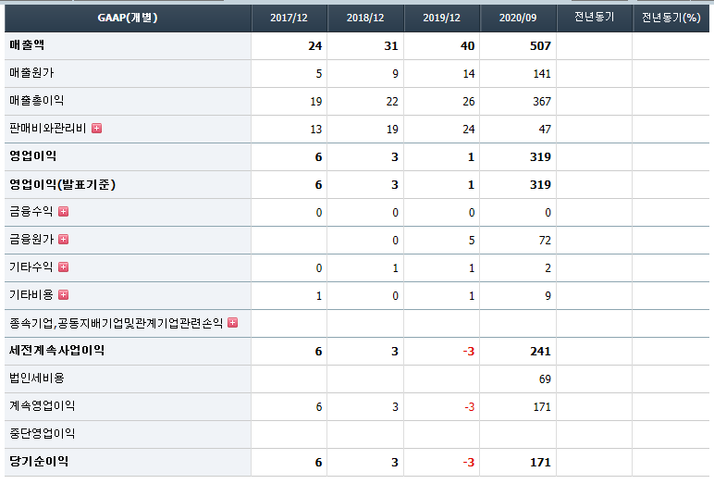Select the 매출액 row label
The image size is (714, 484).
(27, 45)
